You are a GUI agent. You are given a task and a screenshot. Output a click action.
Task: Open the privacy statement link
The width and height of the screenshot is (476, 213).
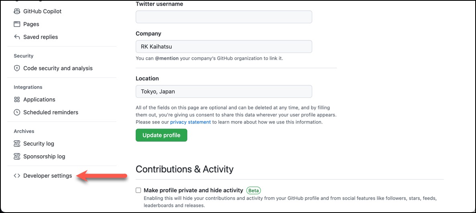[x=190, y=122]
